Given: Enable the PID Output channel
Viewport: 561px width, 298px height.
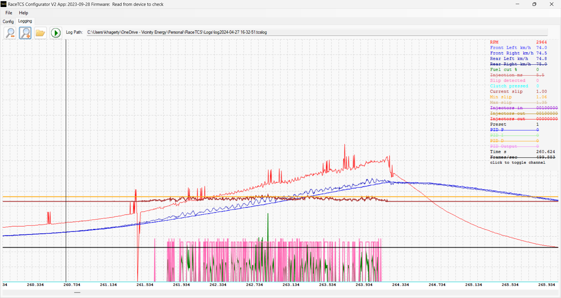Looking at the screenshot, I should 515,146.
